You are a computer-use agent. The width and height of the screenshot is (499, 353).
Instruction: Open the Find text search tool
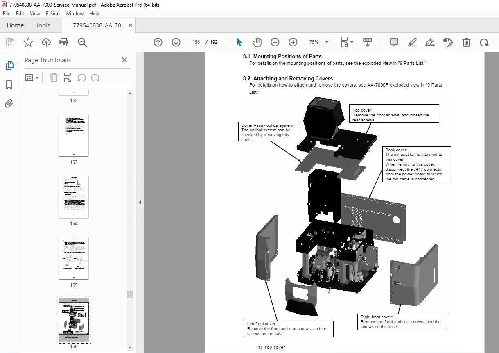(82, 42)
